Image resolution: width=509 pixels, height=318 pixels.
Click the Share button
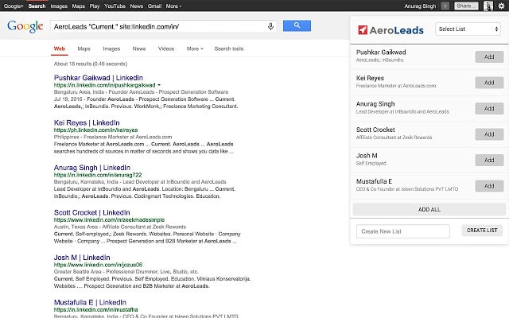466,6
